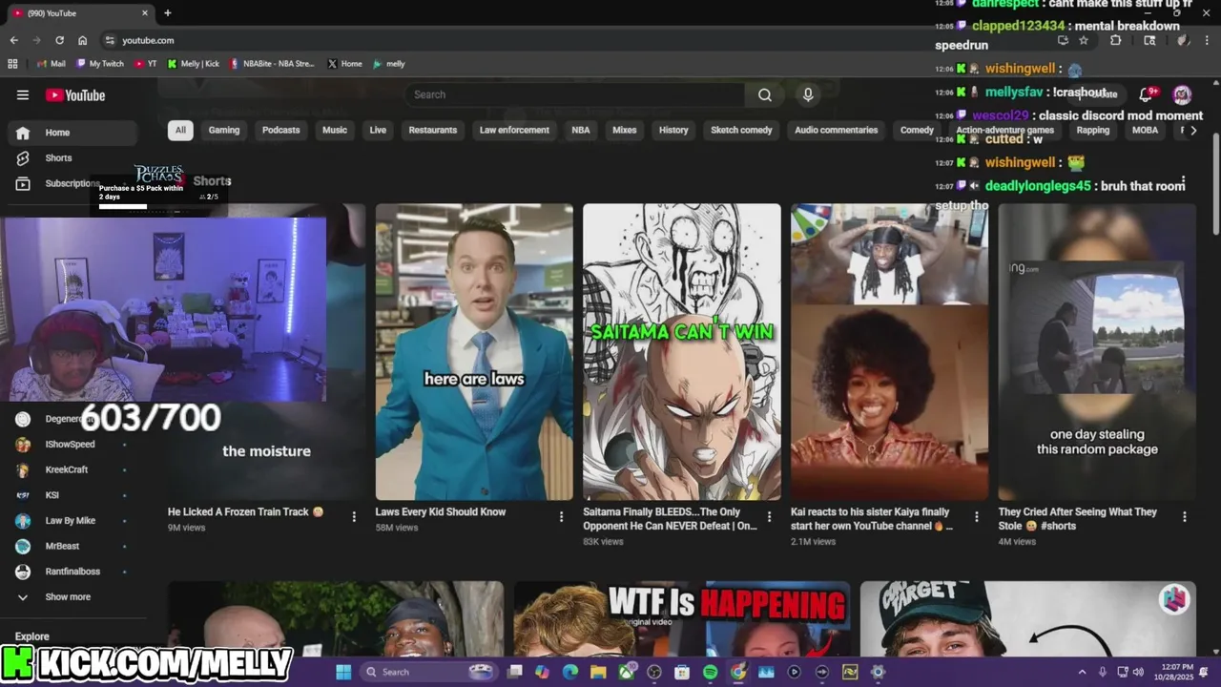Open Spotify from the taskbar

tap(710, 672)
